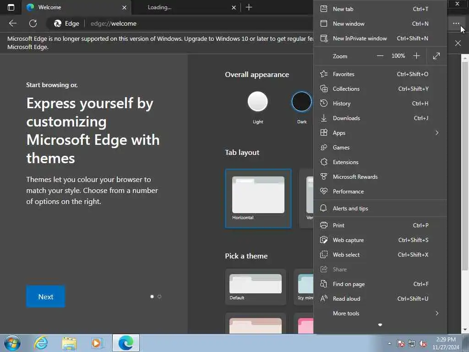Launch Internet Explorer from taskbar

(x=41, y=343)
